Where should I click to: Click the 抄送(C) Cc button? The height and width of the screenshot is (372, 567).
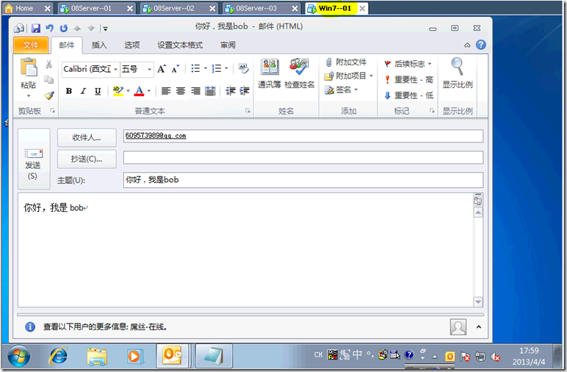pyautogui.click(x=87, y=159)
